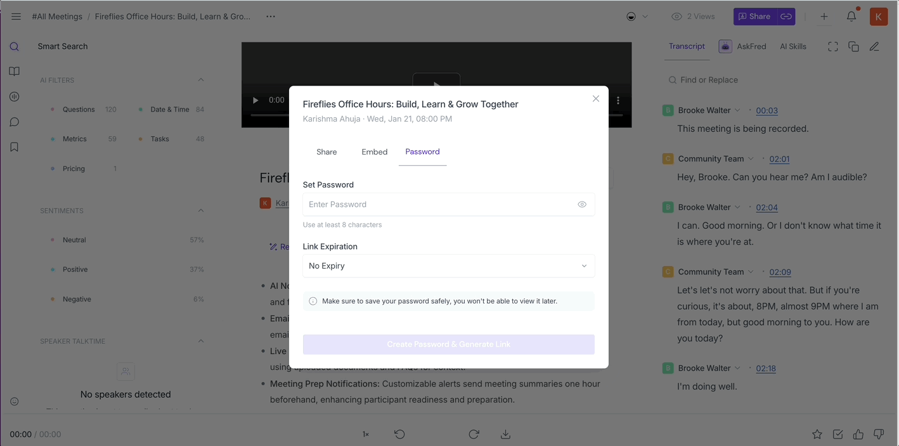Collapse the Speaker Talktime section
Screen dimensions: 899x446
pyautogui.click(x=201, y=341)
